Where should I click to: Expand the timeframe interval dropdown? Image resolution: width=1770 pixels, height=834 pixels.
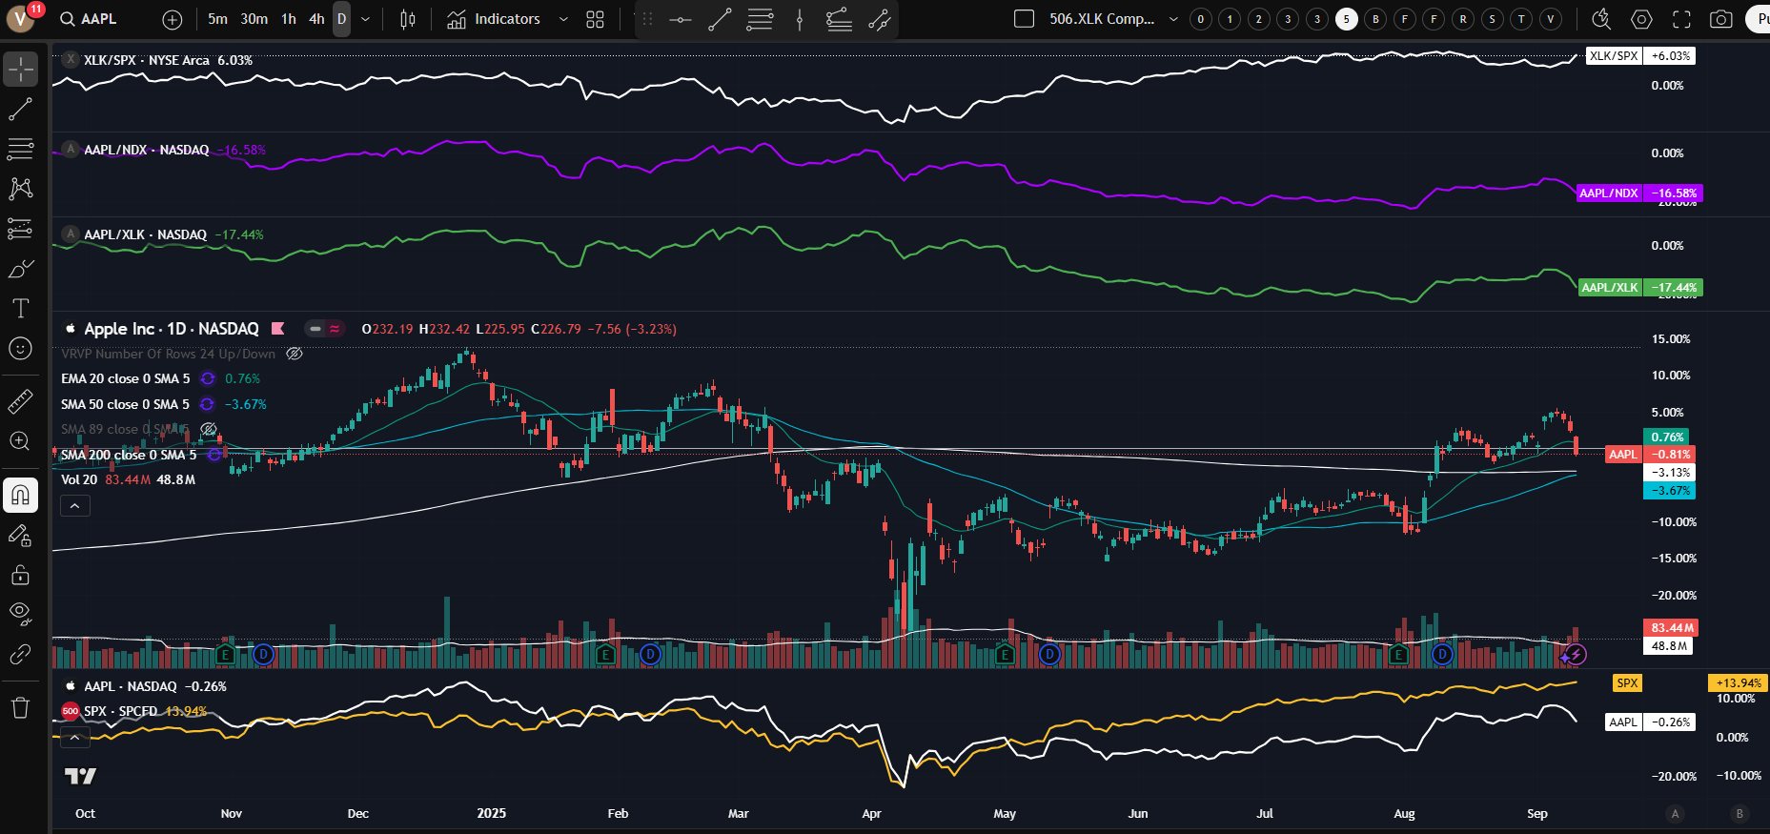click(x=365, y=19)
